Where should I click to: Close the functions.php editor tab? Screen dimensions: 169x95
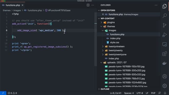(x=22, y=5)
